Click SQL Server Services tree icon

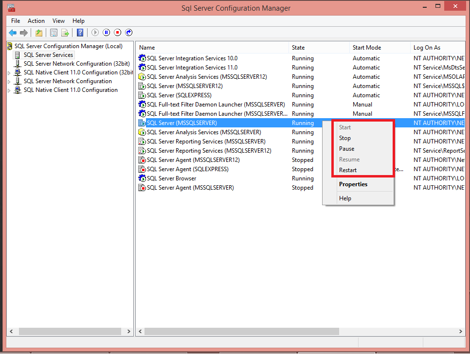point(18,55)
